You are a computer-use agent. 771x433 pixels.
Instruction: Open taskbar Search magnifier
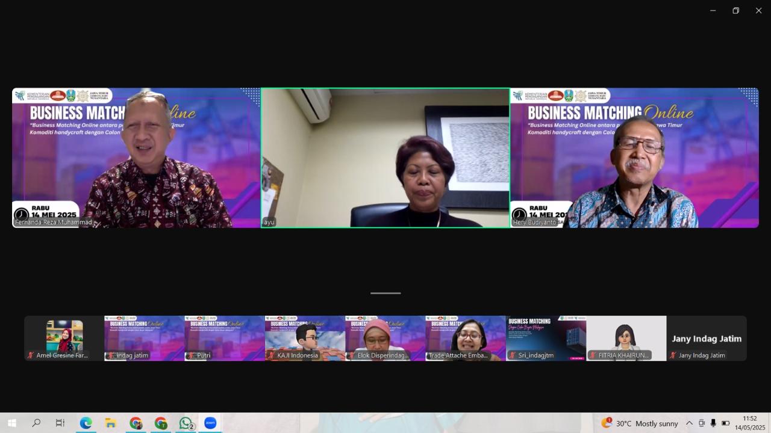36,423
